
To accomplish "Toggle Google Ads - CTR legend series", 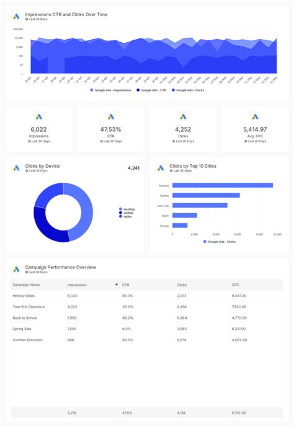I will (x=151, y=90).
